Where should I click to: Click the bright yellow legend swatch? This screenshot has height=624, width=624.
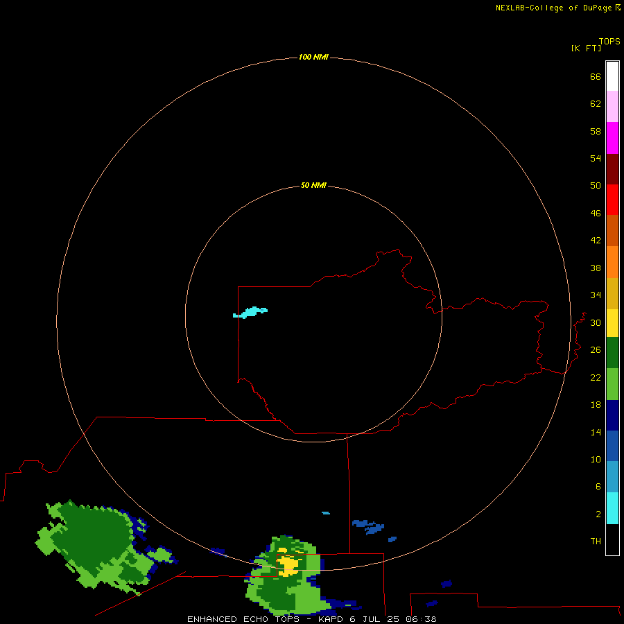pyautogui.click(x=612, y=323)
